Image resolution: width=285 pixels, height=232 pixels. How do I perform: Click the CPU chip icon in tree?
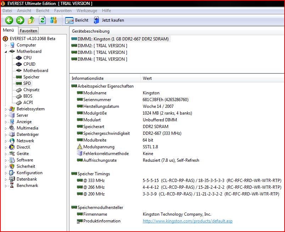pos(19,58)
